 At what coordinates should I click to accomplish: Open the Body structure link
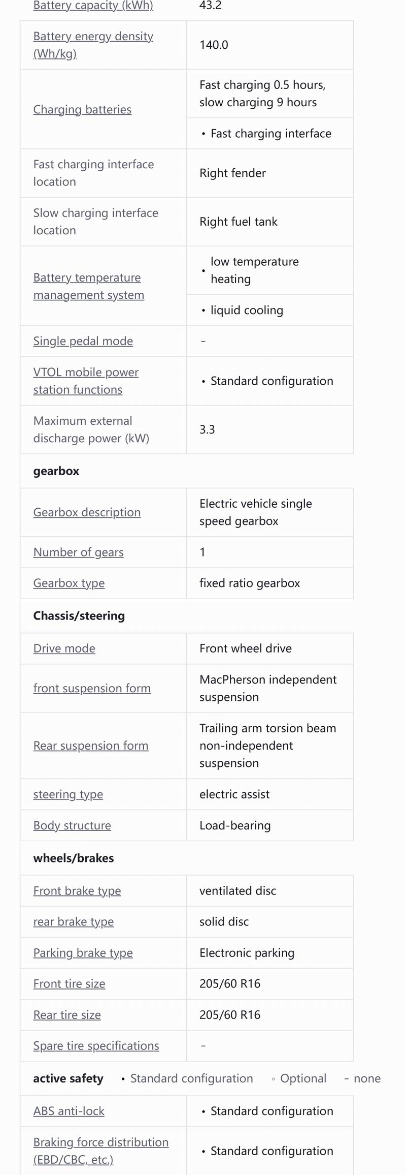72,825
